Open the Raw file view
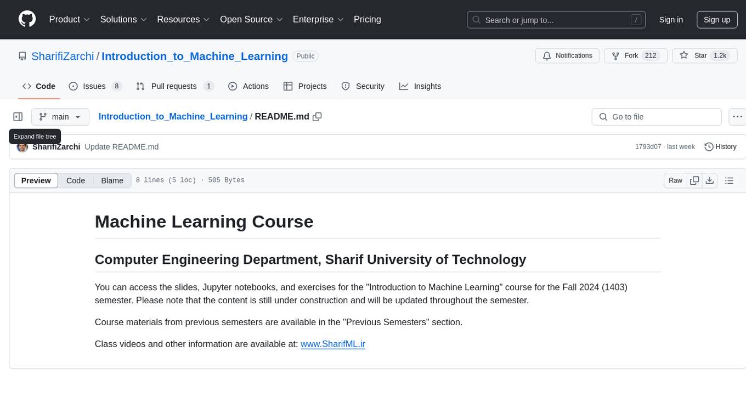This screenshot has width=746, height=419. tap(675, 180)
